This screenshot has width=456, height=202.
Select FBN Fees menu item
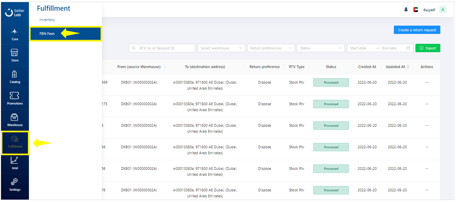point(47,34)
